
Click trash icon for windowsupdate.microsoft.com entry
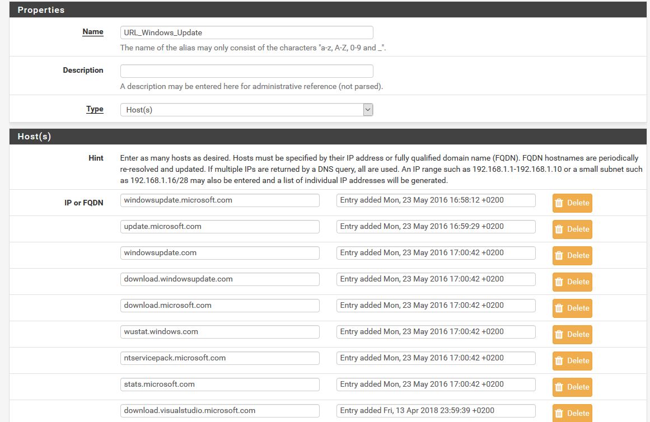pos(559,203)
